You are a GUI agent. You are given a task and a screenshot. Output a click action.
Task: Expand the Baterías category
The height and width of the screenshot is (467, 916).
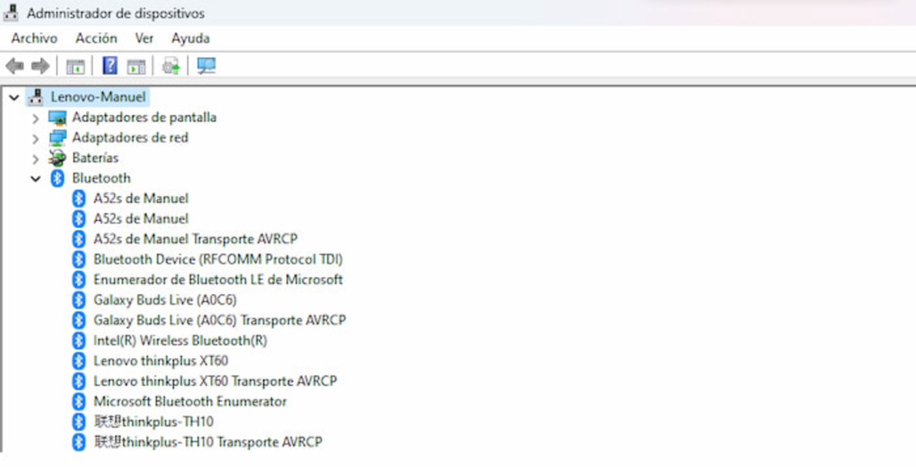click(35, 159)
